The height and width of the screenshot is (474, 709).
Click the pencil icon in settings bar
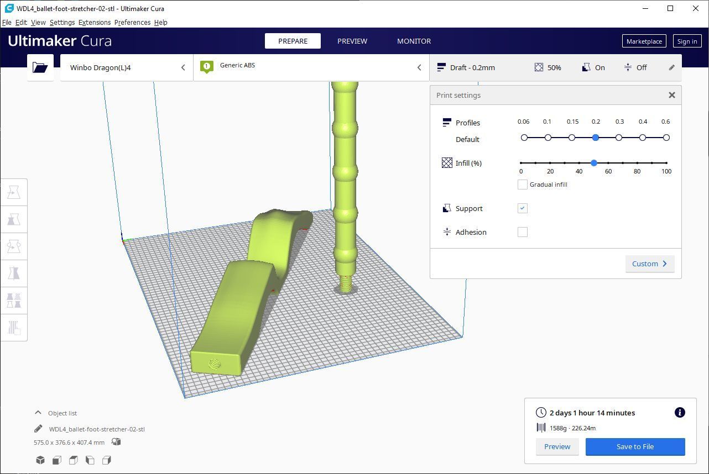pyautogui.click(x=671, y=67)
